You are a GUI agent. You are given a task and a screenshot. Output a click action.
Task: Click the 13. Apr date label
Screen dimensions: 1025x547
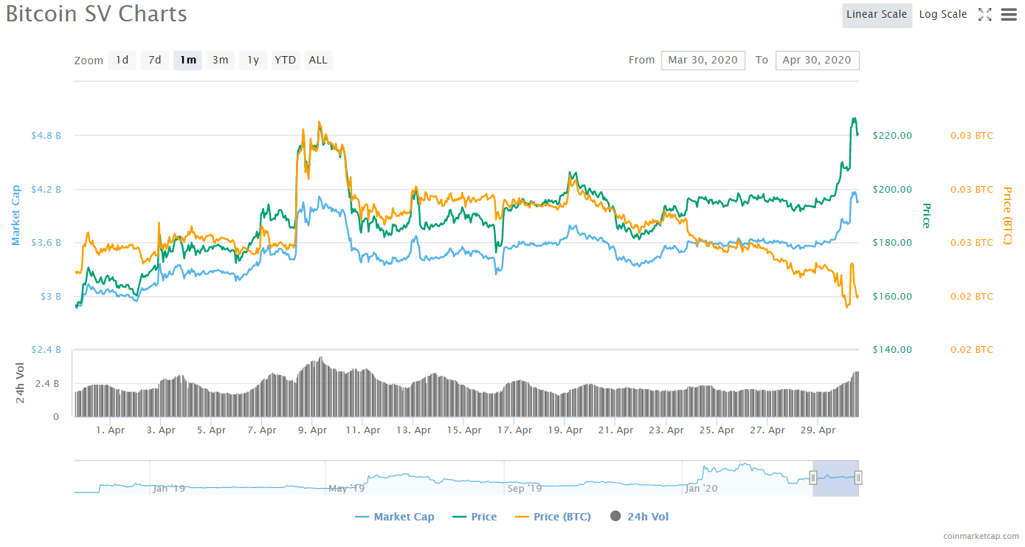[x=413, y=430]
